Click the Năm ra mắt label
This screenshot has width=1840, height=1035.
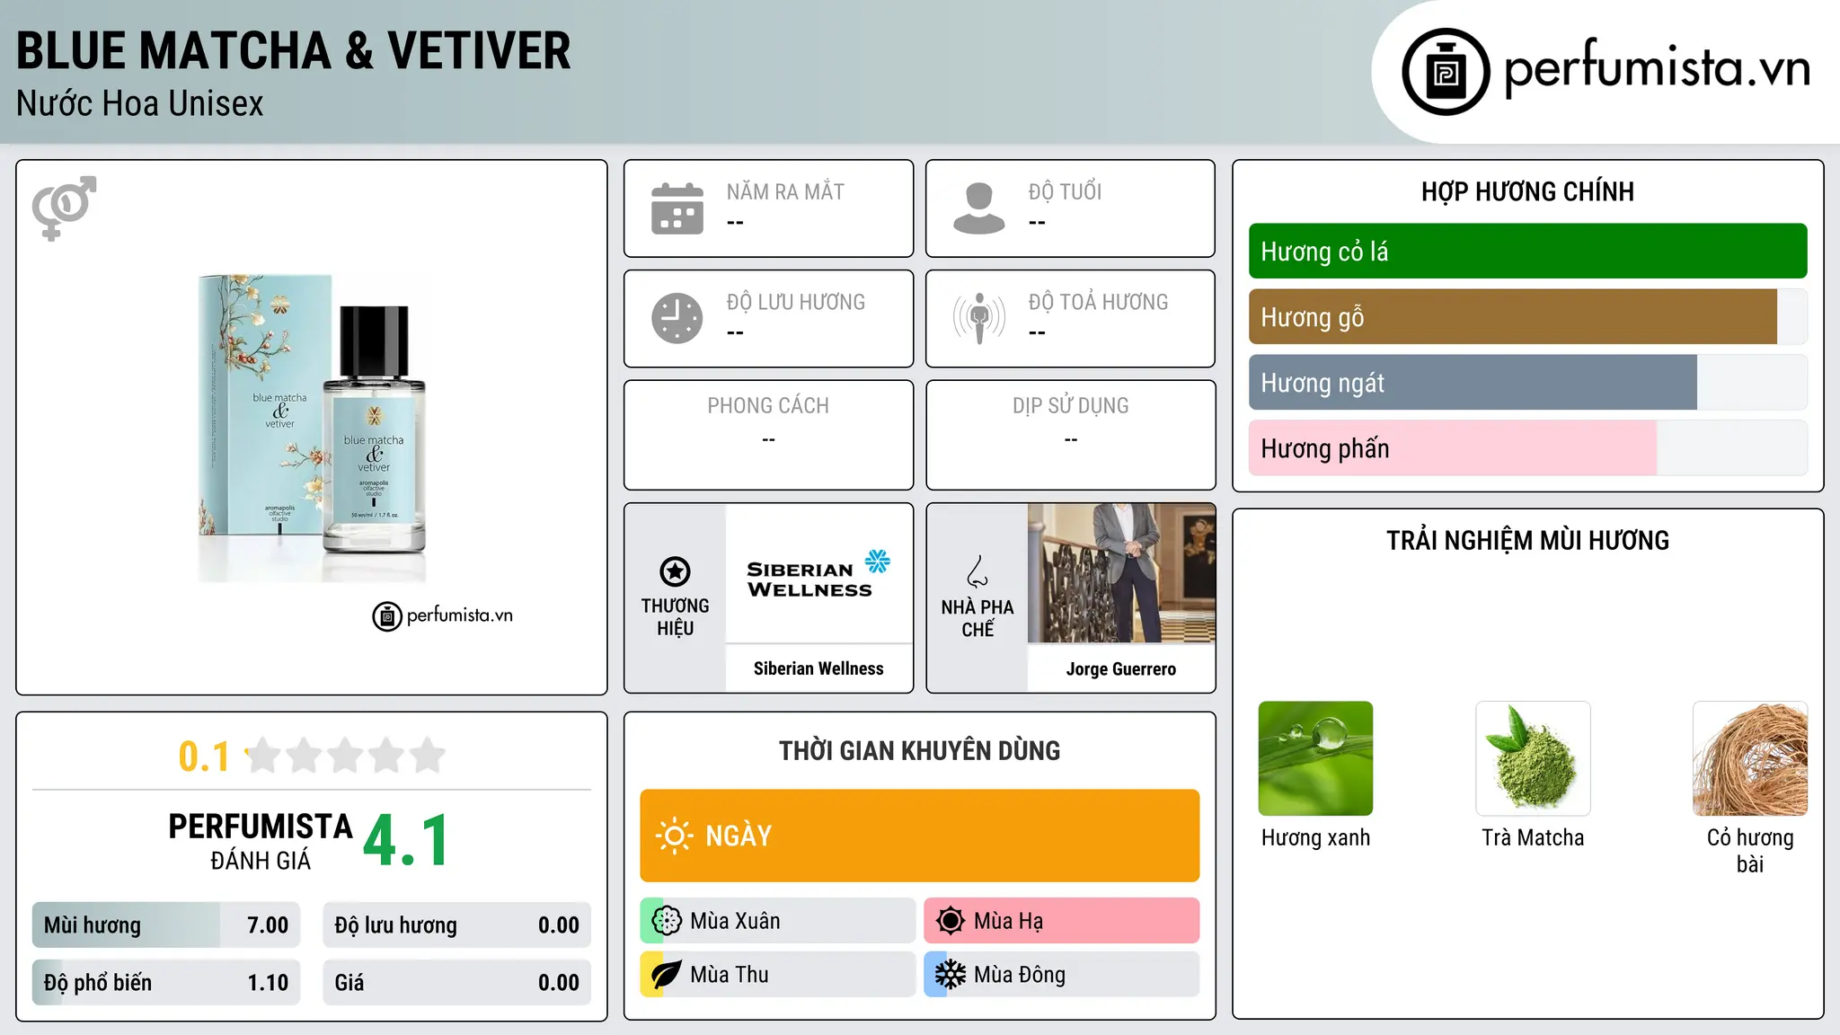coord(785,192)
